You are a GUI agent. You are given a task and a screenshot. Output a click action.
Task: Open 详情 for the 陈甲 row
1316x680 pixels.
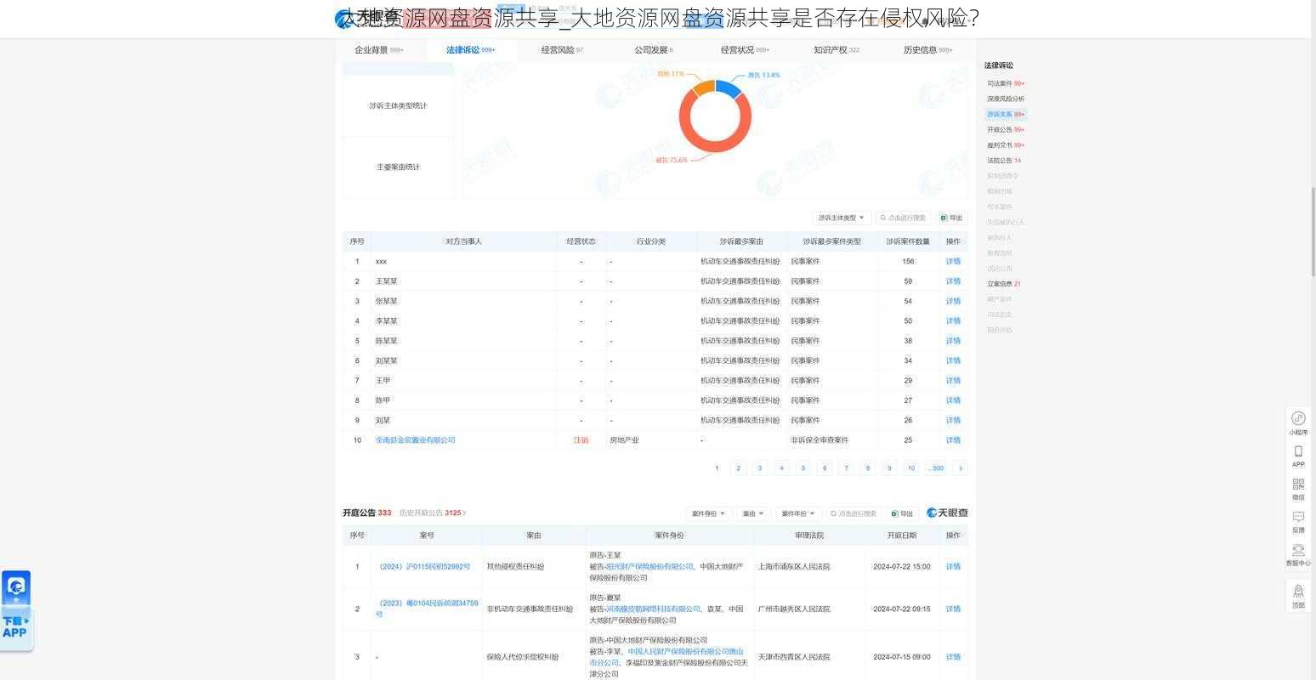[x=953, y=400]
